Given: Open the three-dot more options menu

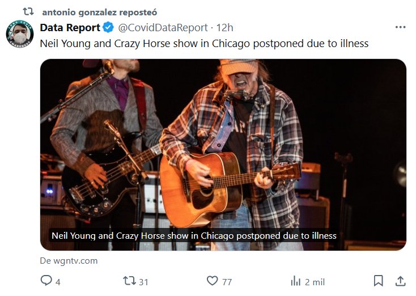Looking at the screenshot, I should 400,27.
